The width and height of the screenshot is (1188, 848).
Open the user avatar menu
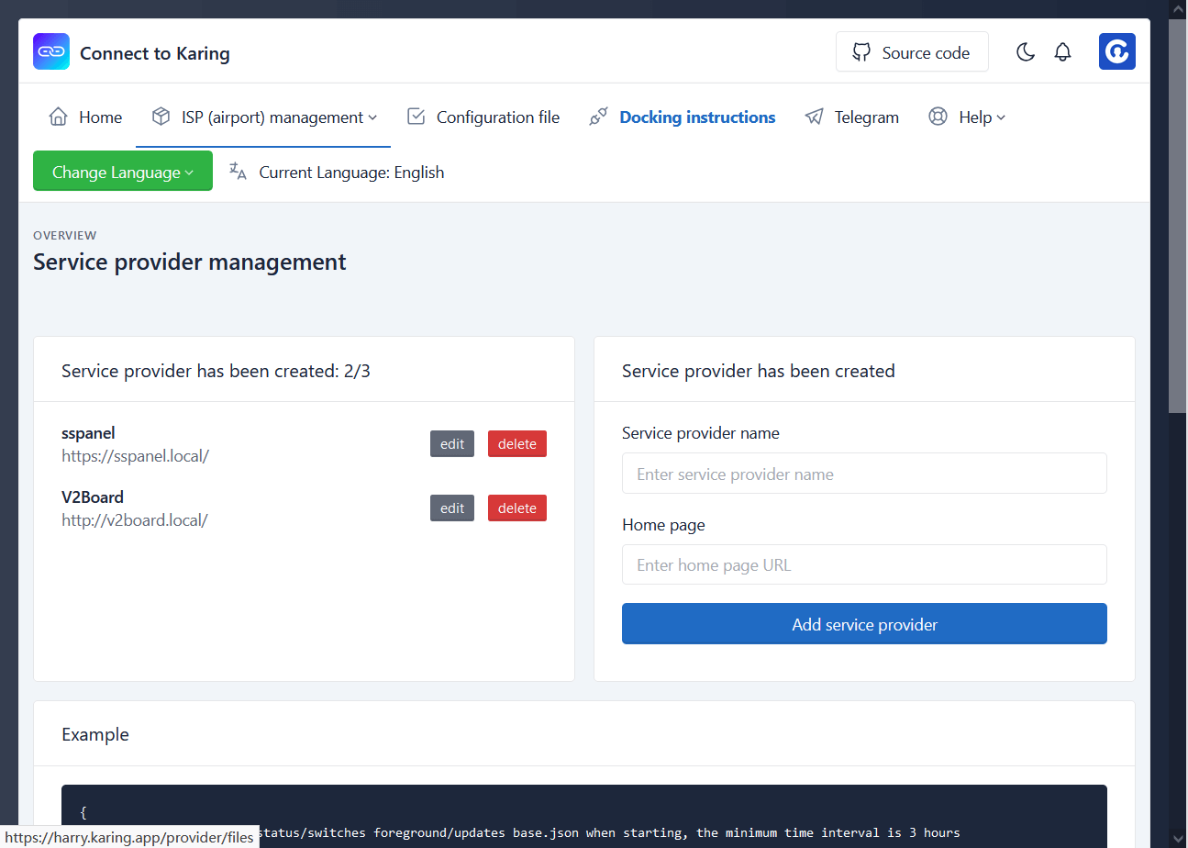(1116, 52)
